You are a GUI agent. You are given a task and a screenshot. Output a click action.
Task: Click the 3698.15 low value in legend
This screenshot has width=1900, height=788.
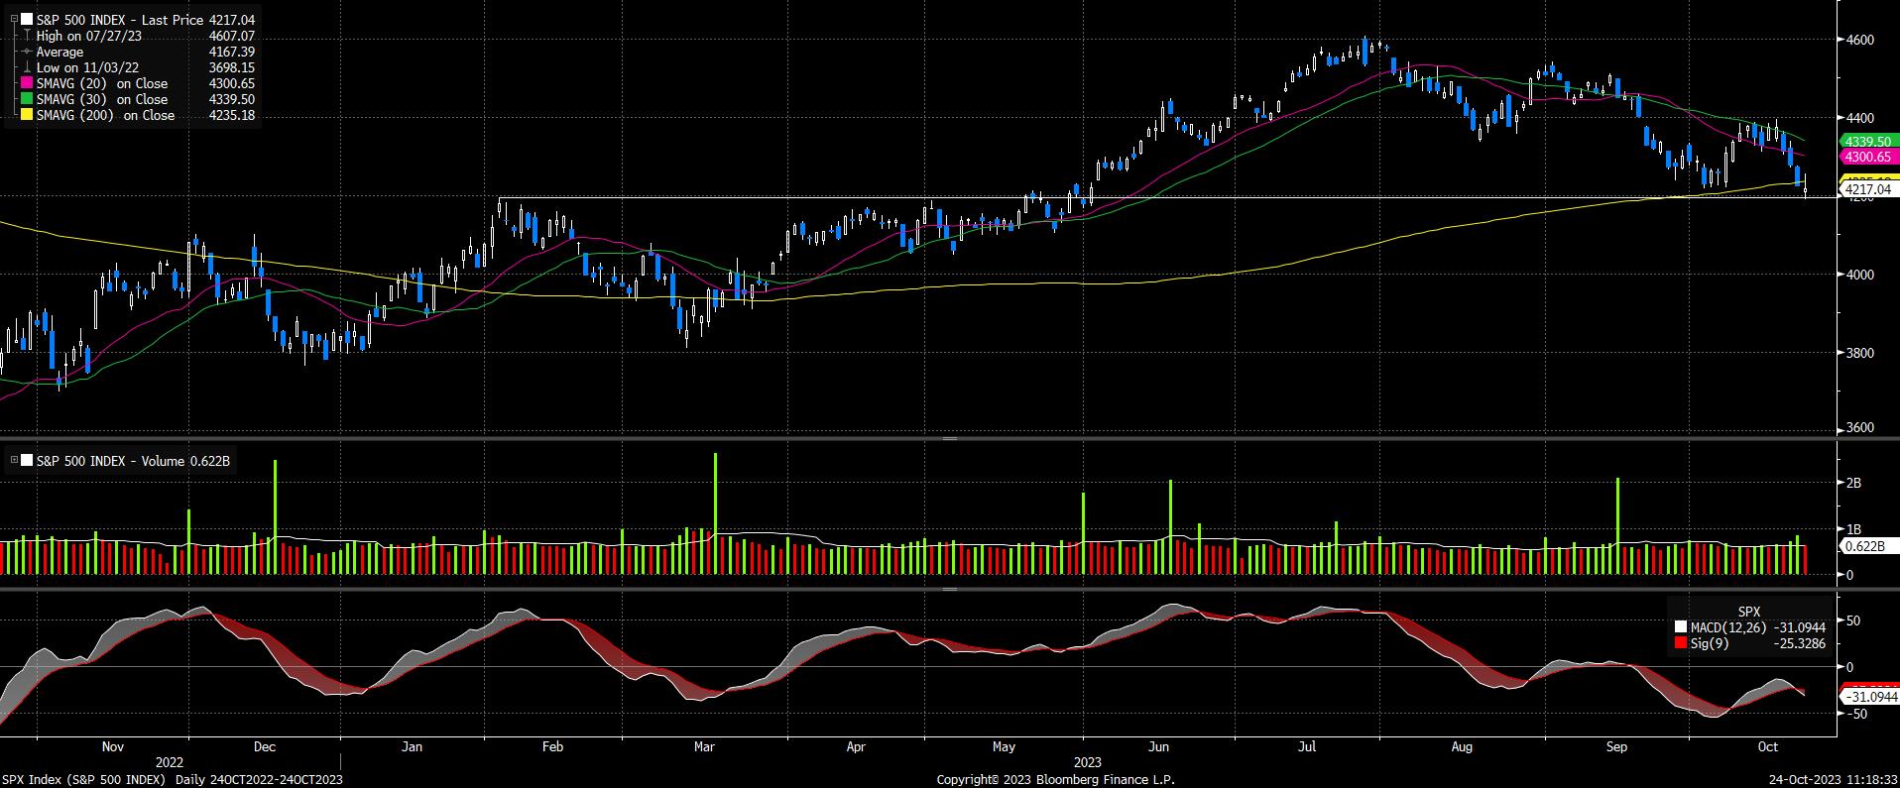(x=232, y=67)
